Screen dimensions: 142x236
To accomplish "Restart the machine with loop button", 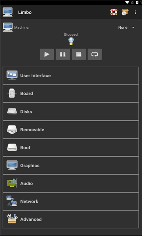I will (95, 54).
